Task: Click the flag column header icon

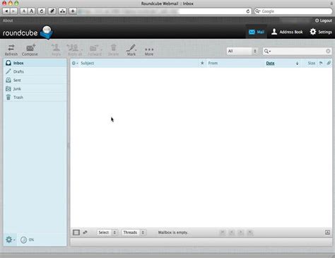Action: (x=321, y=63)
